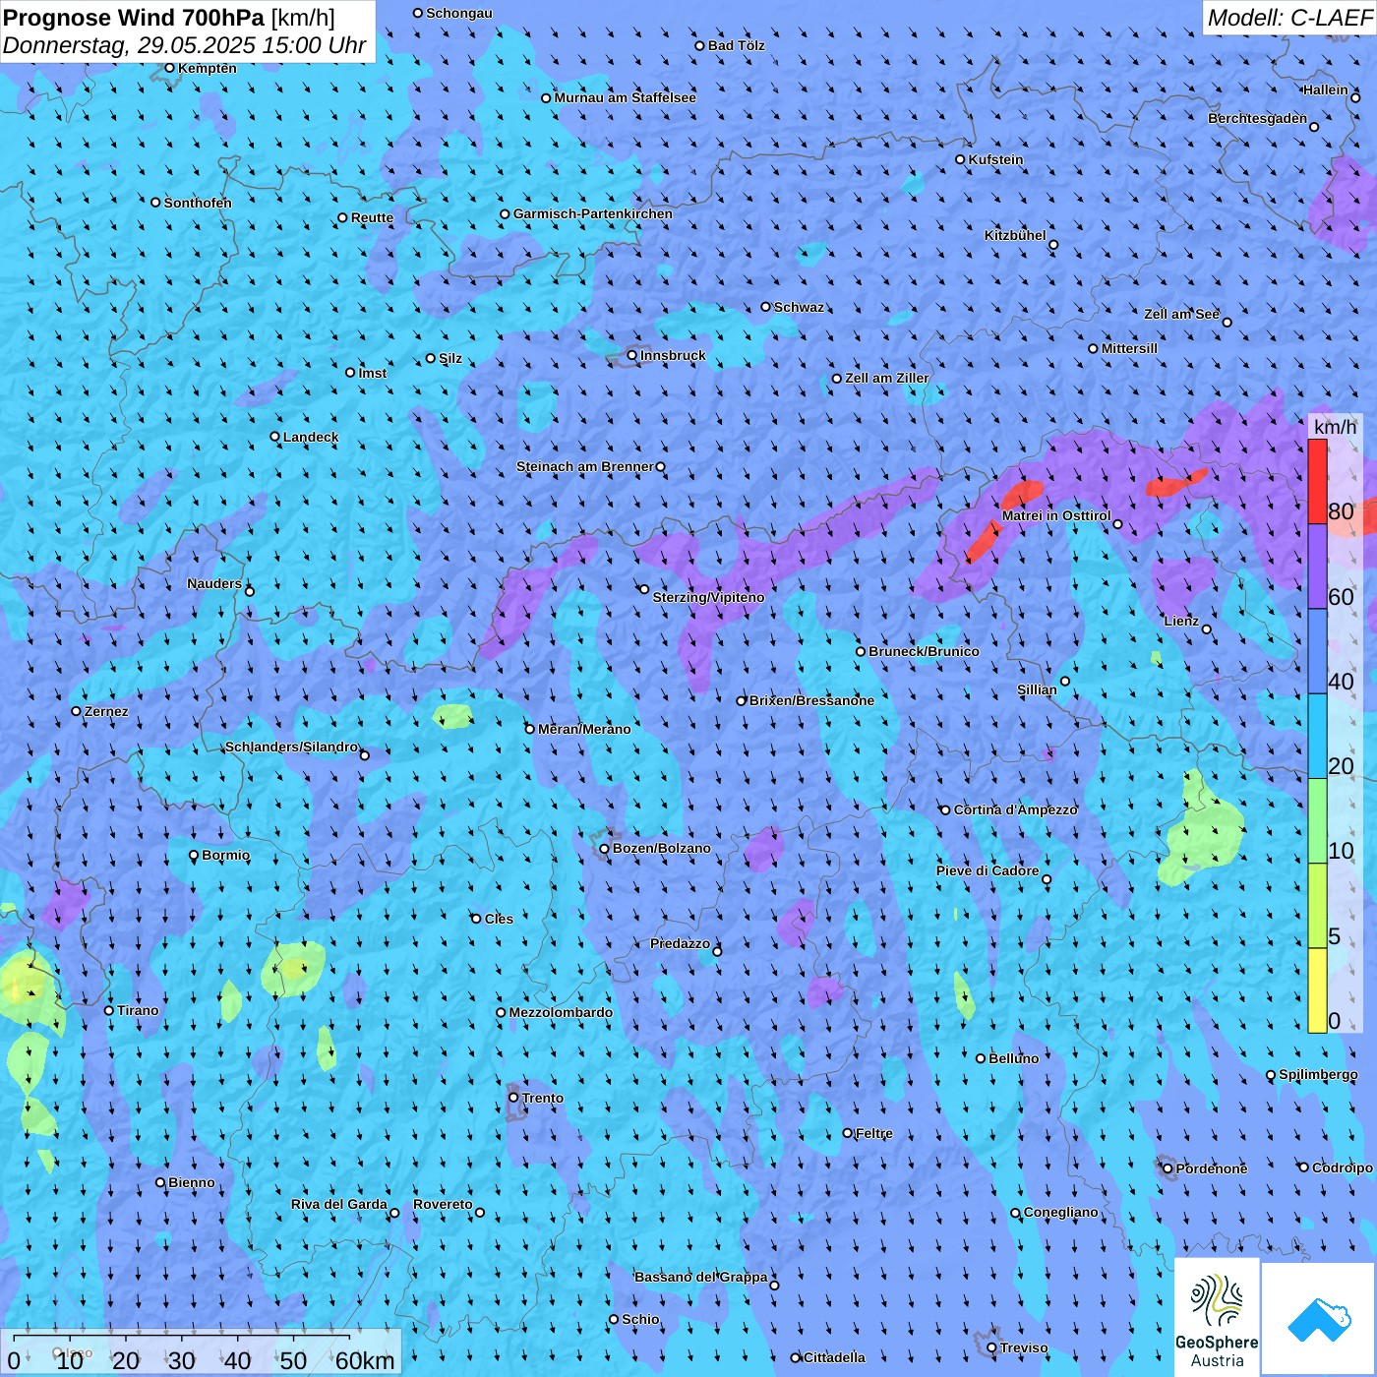Screen dimensions: 1377x1377
Task: Click the Modell: C-LAEF label
Action: click(1289, 17)
